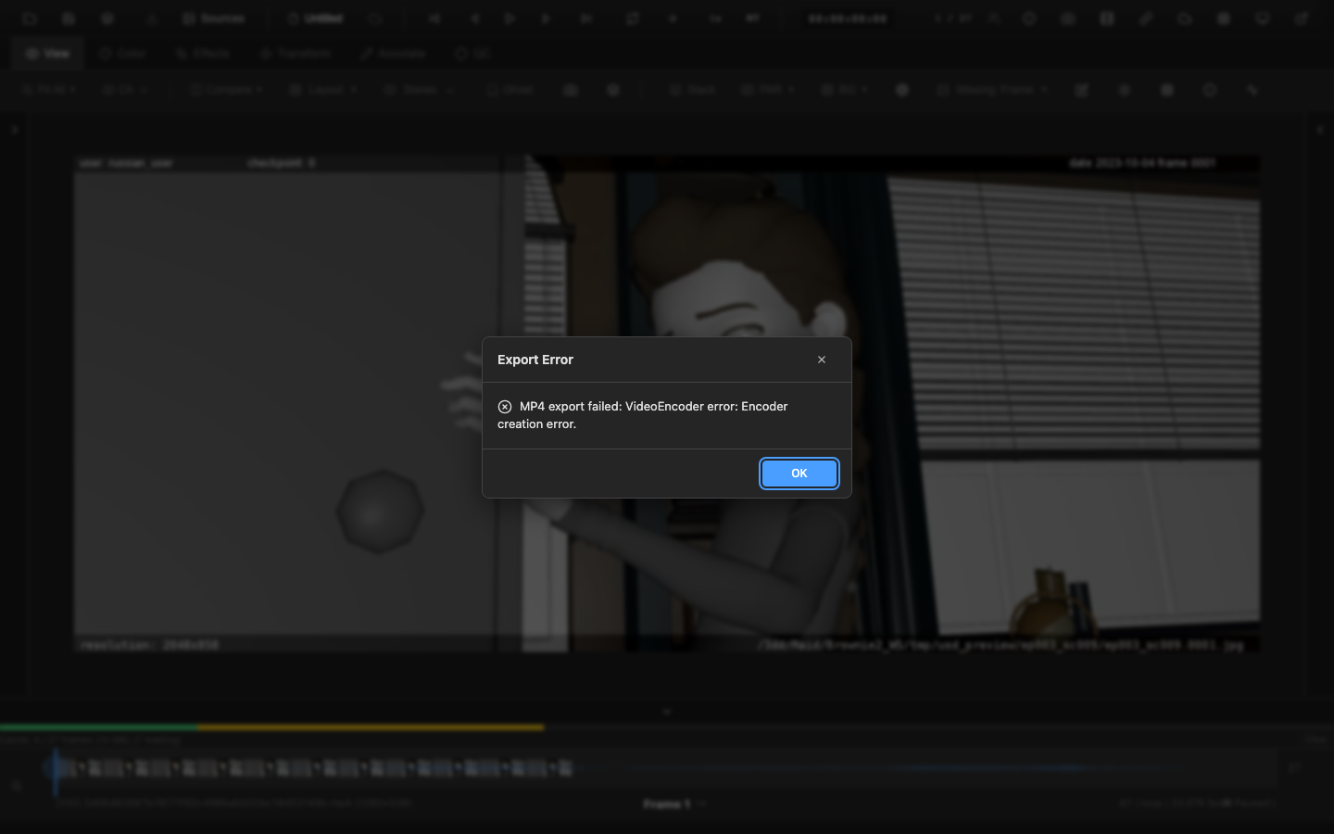Switch to the Color tab
Viewport: 1334px width, 834px height.
pos(123,53)
